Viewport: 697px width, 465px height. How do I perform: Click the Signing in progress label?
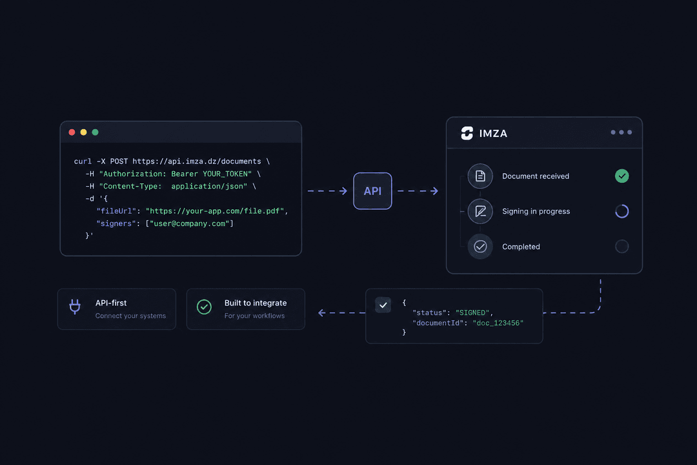536,211
